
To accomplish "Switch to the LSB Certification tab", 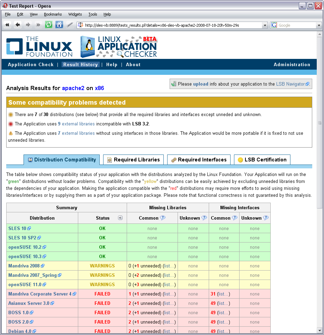I will click(x=262, y=160).
